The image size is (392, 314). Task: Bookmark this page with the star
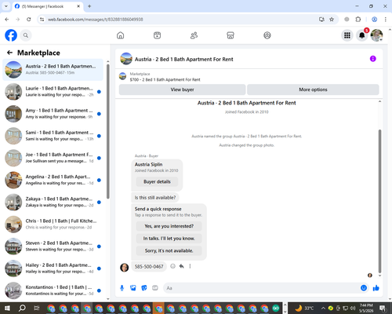(332, 20)
